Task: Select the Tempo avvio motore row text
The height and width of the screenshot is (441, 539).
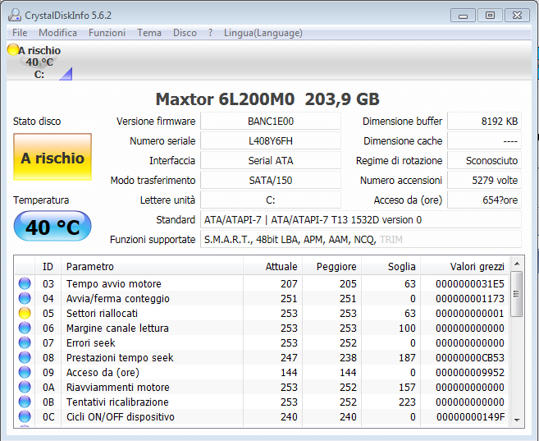Action: tap(114, 284)
